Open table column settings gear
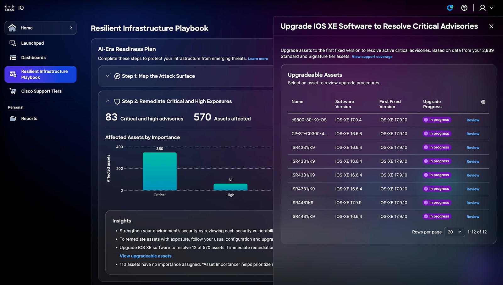 (483, 102)
